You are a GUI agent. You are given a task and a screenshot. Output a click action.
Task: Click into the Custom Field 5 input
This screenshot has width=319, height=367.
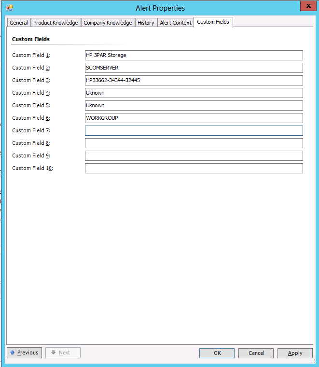[x=194, y=105]
